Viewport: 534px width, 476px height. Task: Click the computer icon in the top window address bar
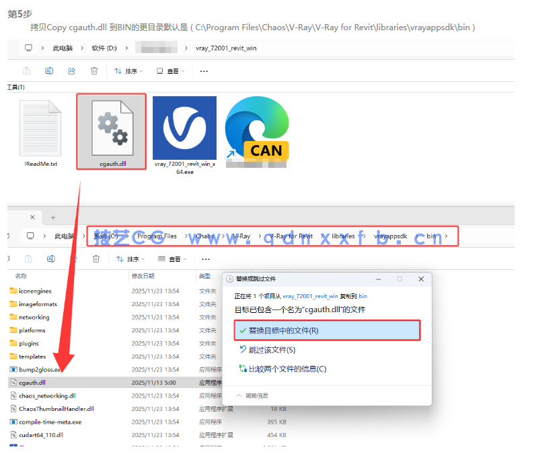(x=29, y=48)
